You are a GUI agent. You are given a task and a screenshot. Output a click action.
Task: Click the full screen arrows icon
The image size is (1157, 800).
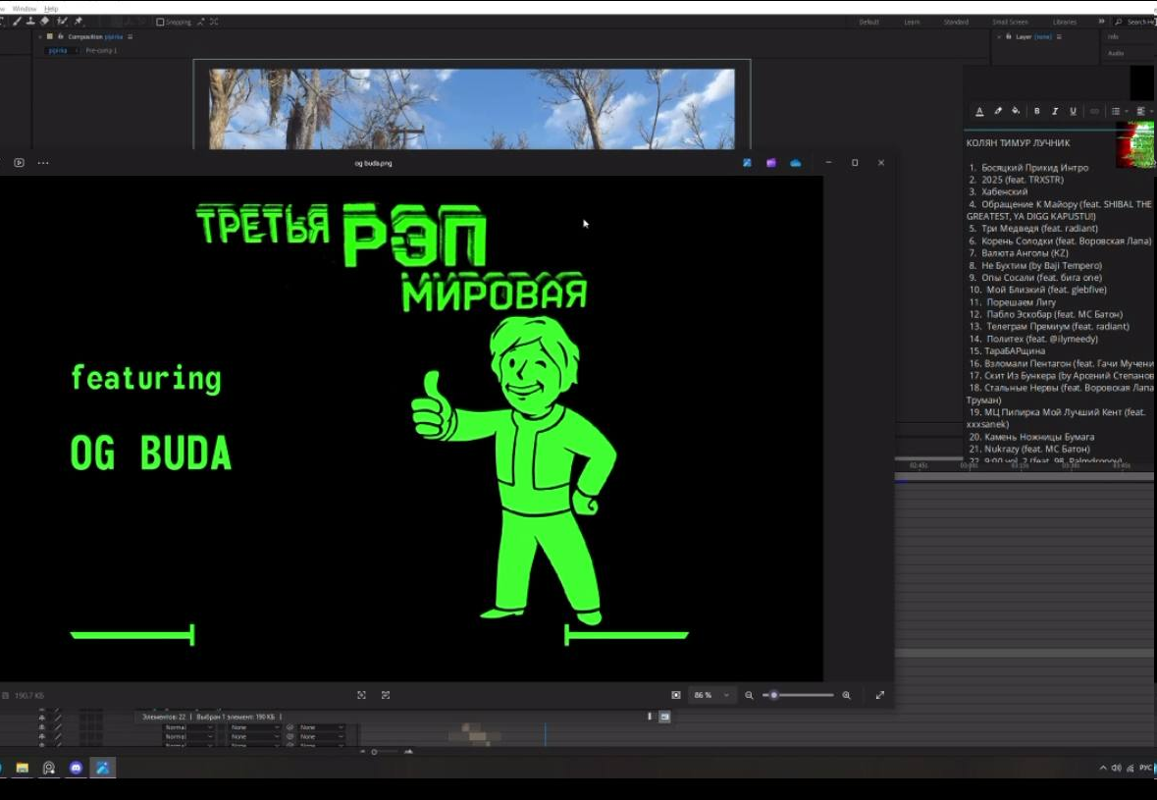(x=879, y=695)
